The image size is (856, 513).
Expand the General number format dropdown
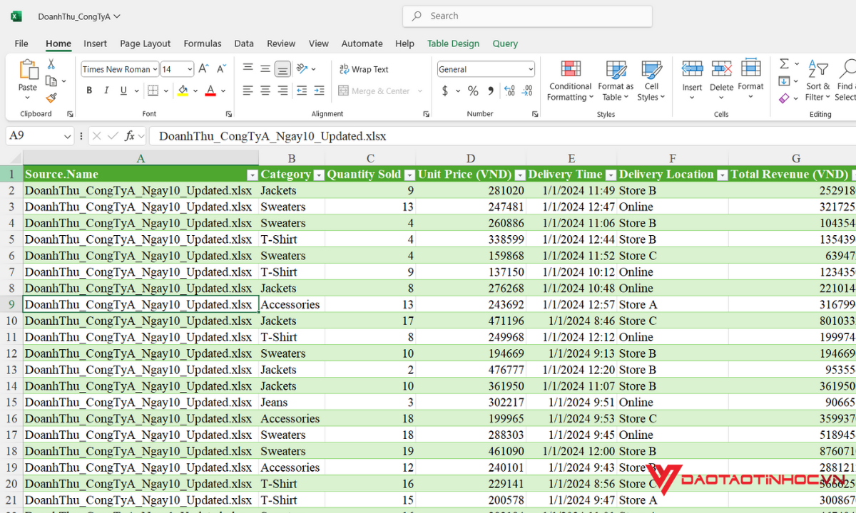tap(530, 69)
